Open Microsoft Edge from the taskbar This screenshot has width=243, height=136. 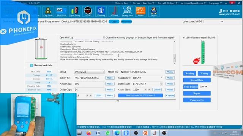point(117,133)
